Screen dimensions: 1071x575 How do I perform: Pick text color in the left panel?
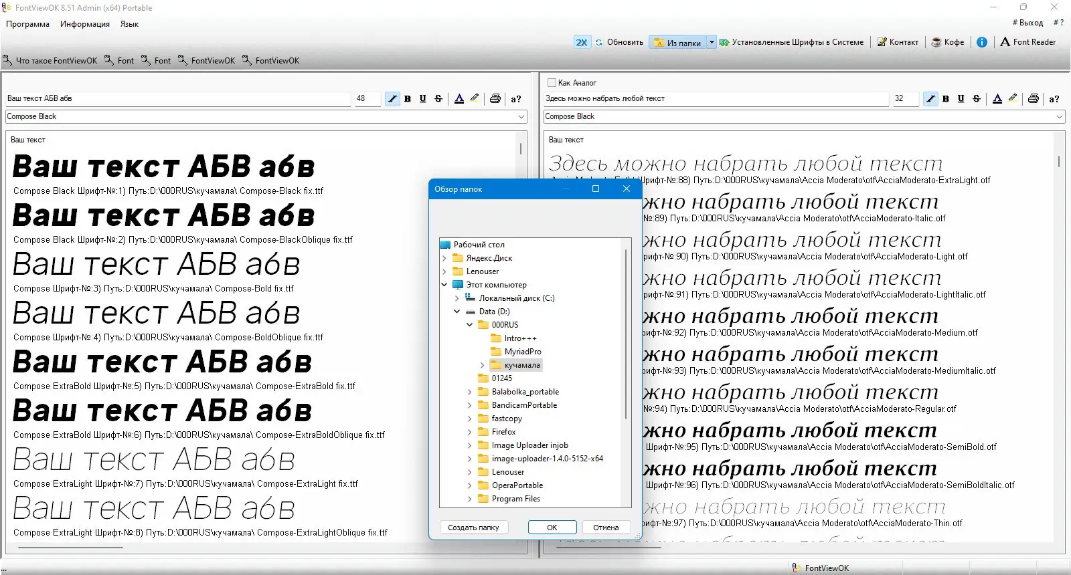pos(459,99)
